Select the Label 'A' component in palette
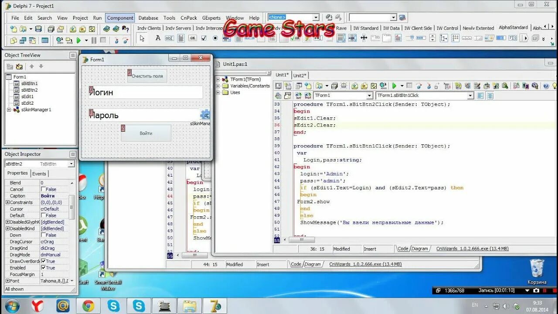 click(158, 38)
